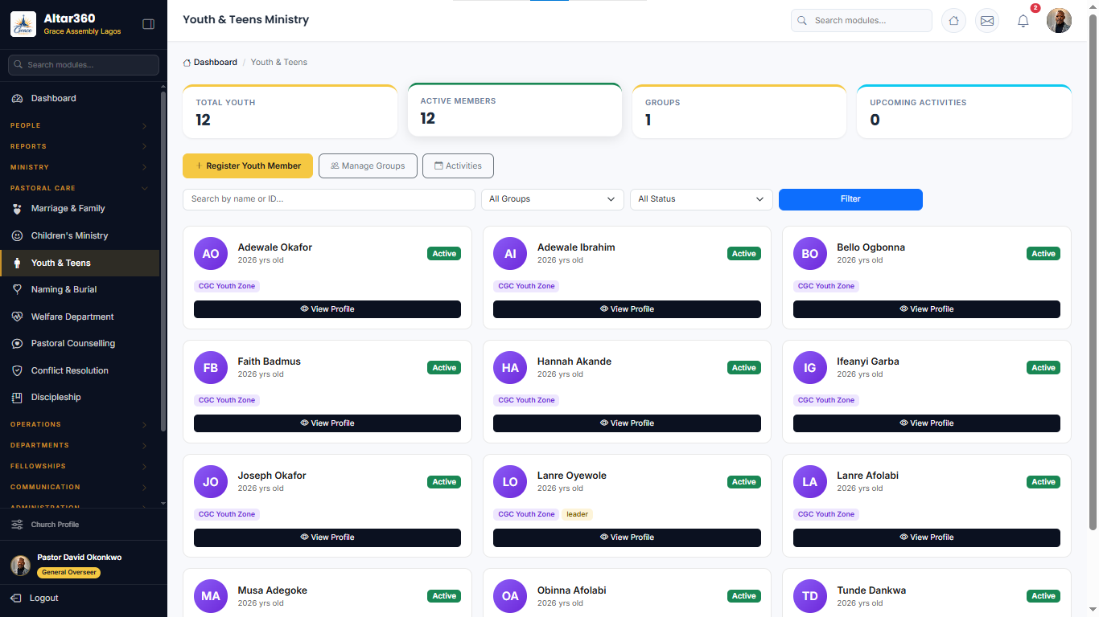Image resolution: width=1099 pixels, height=617 pixels.
Task: Click the Activities button
Action: pyautogui.click(x=458, y=165)
